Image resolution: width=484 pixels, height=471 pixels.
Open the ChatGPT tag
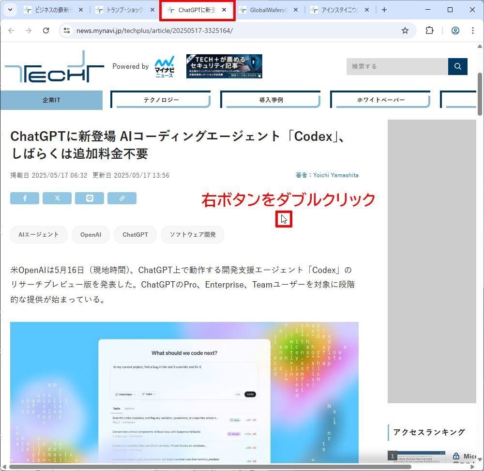click(x=135, y=235)
